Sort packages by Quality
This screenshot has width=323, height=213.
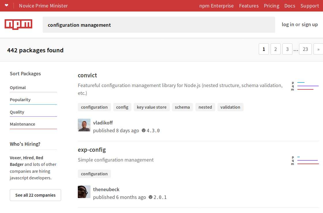click(33, 112)
